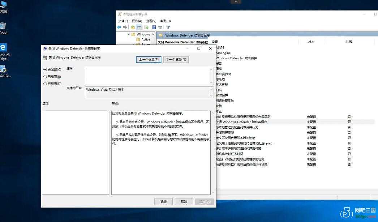Click the chevron-down tab at top of screen
This screenshot has width=378, height=222.
coord(236,2)
